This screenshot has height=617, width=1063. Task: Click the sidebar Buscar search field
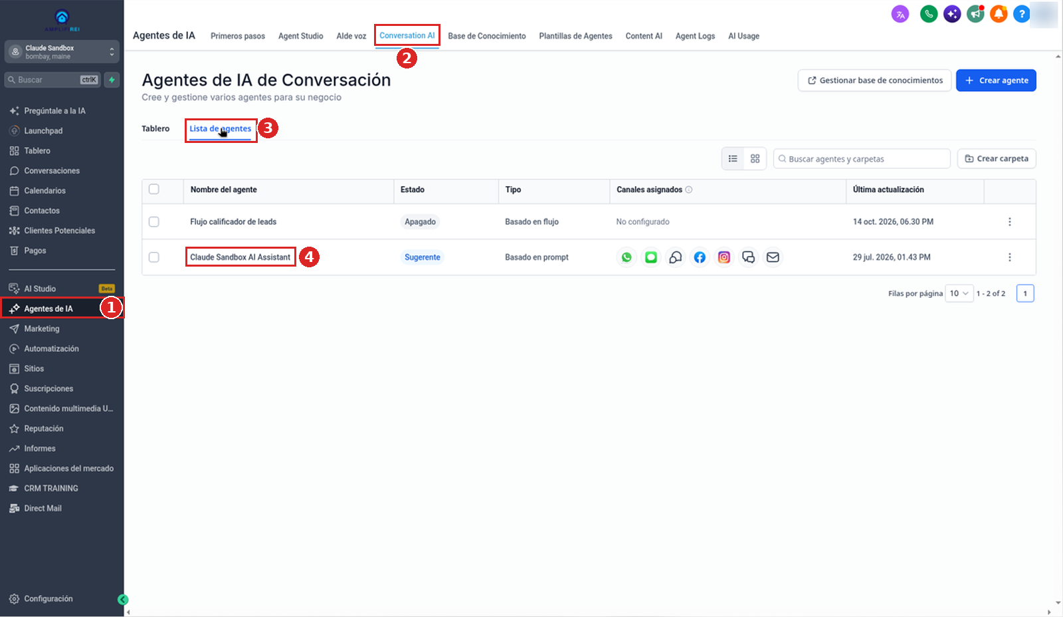click(52, 80)
